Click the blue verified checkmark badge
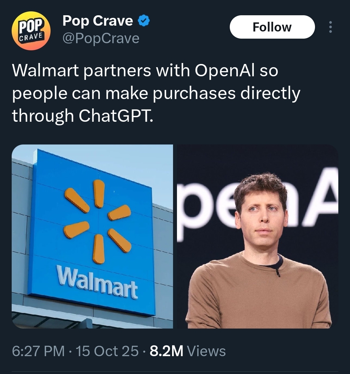Screen dimensions: 350x374 pyautogui.click(x=144, y=21)
